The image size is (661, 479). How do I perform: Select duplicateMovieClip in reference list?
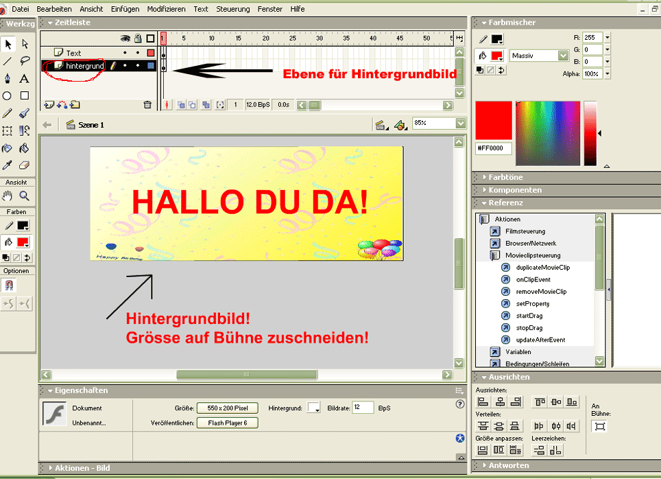(x=542, y=267)
